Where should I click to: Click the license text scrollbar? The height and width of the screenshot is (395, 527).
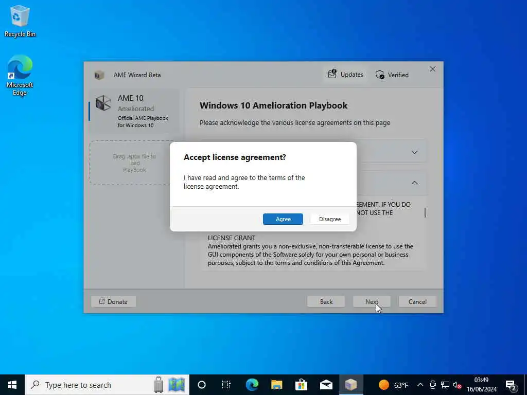point(425,212)
